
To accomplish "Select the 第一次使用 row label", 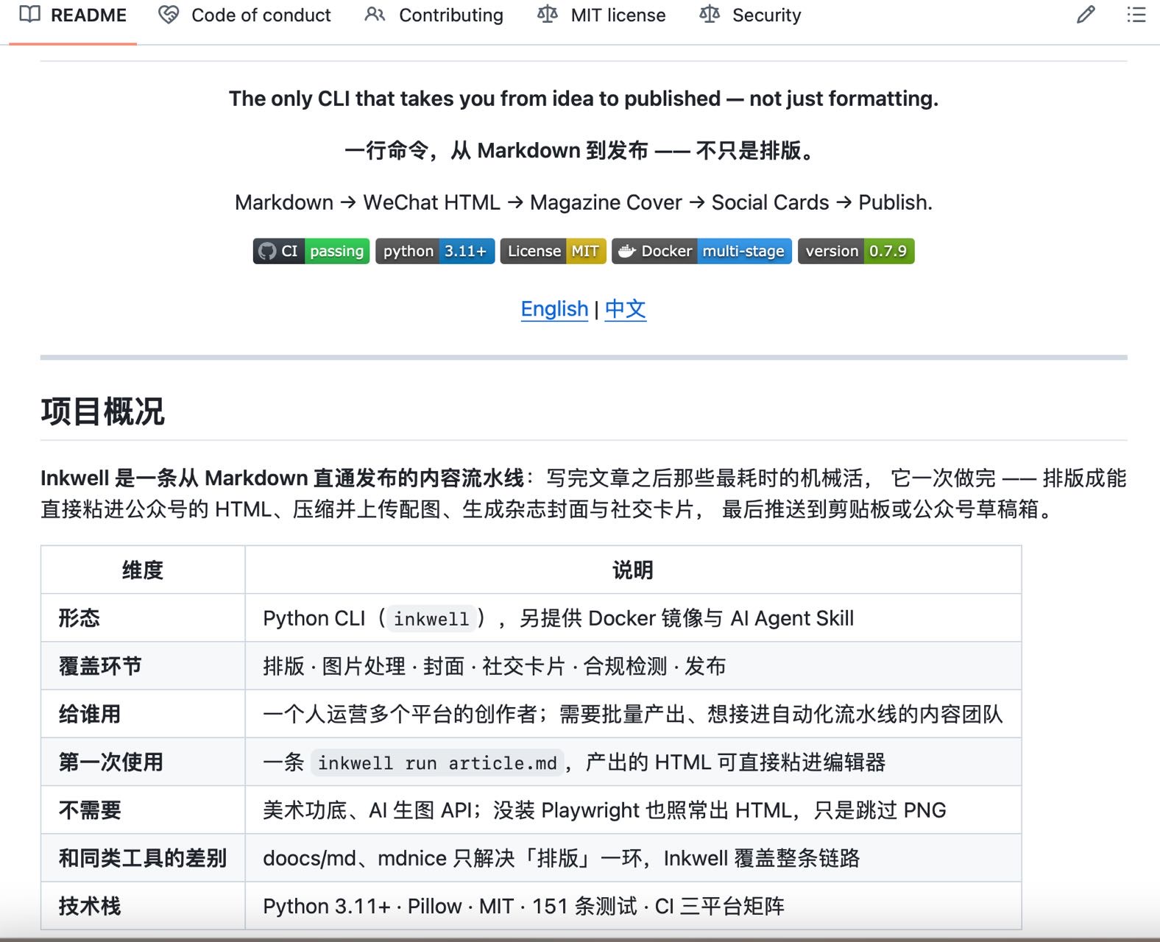I will [x=111, y=762].
